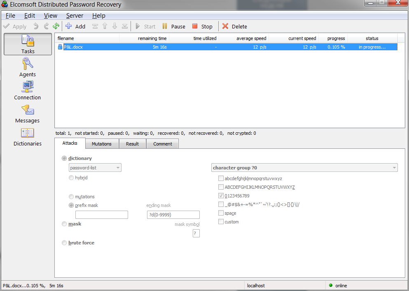This screenshot has height=291, width=409.
Task: Open the character group ?0 dropdown
Action: [304, 168]
